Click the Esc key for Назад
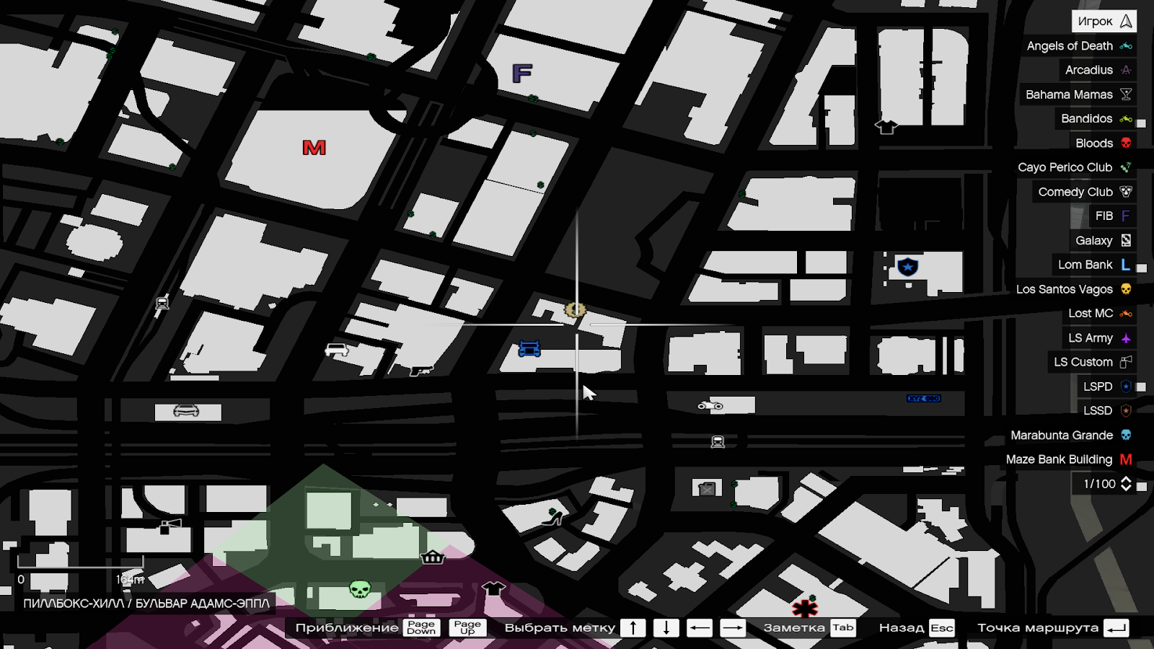Screen dimensions: 1154x649 [x=942, y=627]
